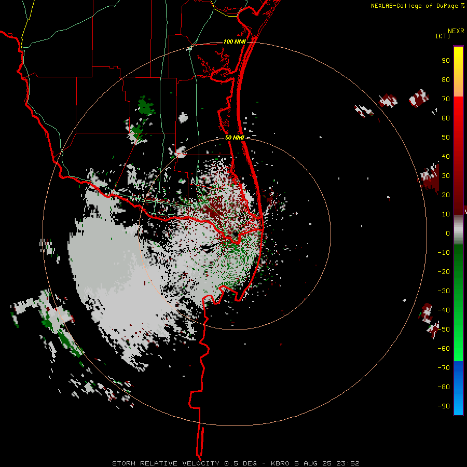Select the 80 value on the velocity scale
The width and height of the screenshot is (467, 467).
[446, 80]
